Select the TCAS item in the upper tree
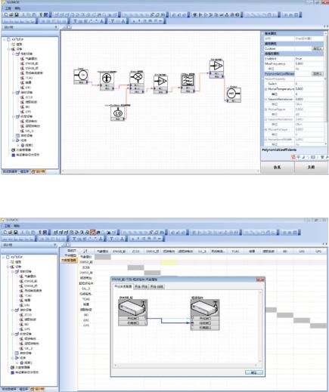 [x=29, y=78]
